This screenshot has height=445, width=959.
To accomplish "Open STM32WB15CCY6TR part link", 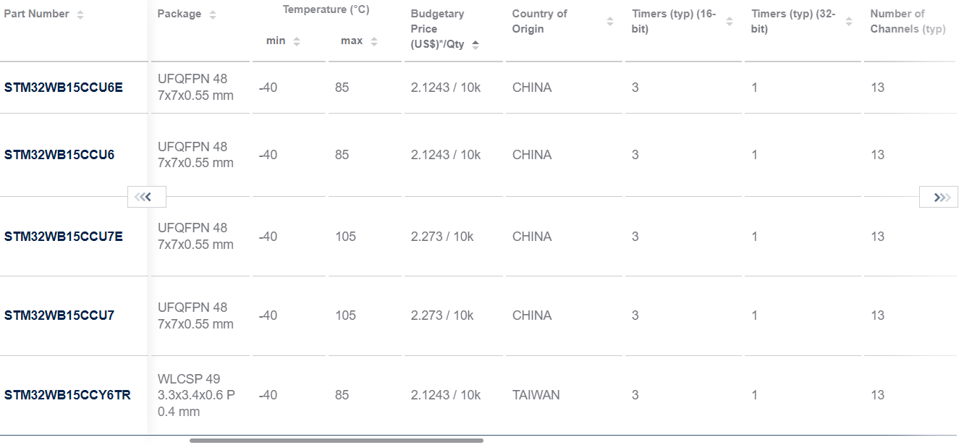I will (67, 395).
